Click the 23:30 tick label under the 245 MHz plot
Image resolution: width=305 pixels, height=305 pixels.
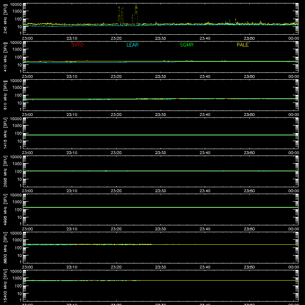click(x=161, y=39)
